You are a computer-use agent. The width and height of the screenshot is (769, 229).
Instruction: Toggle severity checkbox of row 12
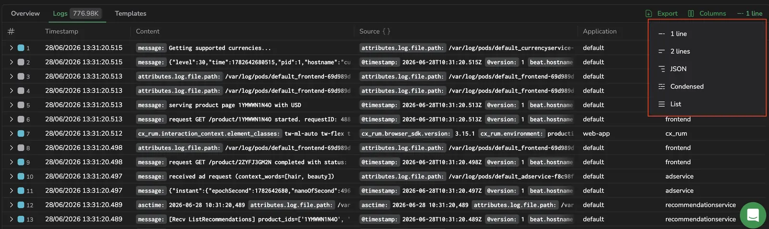21,205
